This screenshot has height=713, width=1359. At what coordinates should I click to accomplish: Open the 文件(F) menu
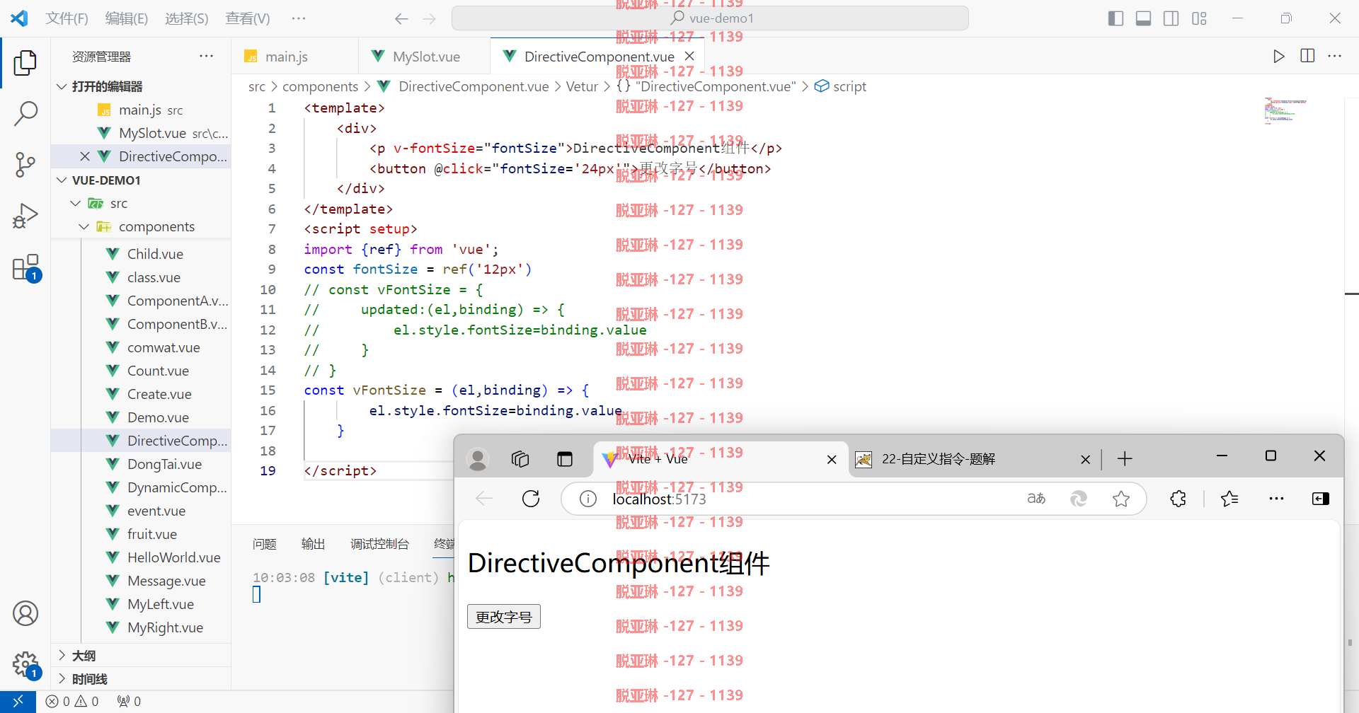pyautogui.click(x=67, y=18)
